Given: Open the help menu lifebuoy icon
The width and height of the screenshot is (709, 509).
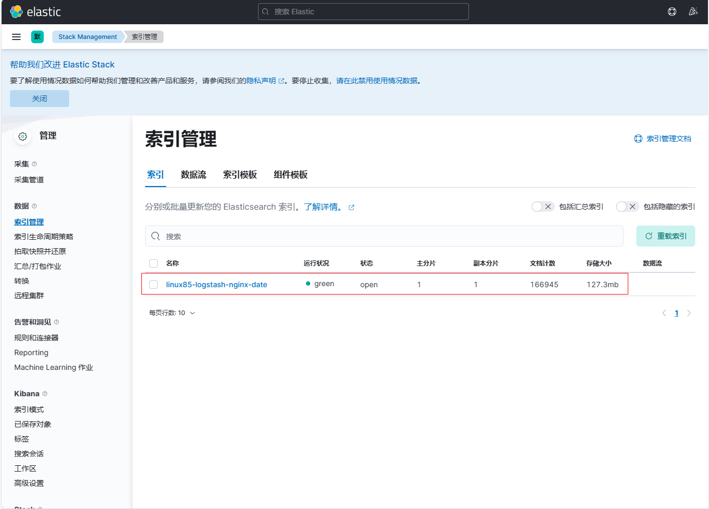Looking at the screenshot, I should click(x=672, y=12).
